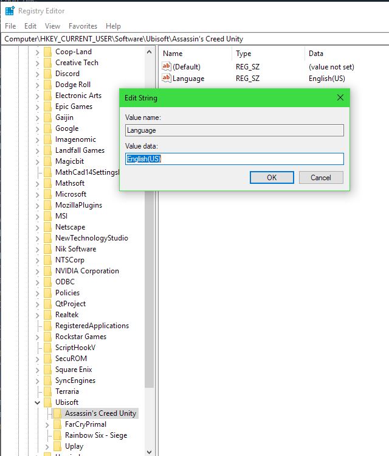Close the Edit String dialog
The width and height of the screenshot is (389, 456).
click(x=340, y=97)
